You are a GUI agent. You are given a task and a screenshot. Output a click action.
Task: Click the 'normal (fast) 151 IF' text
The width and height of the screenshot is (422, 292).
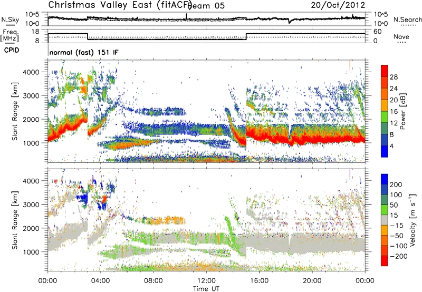84,52
